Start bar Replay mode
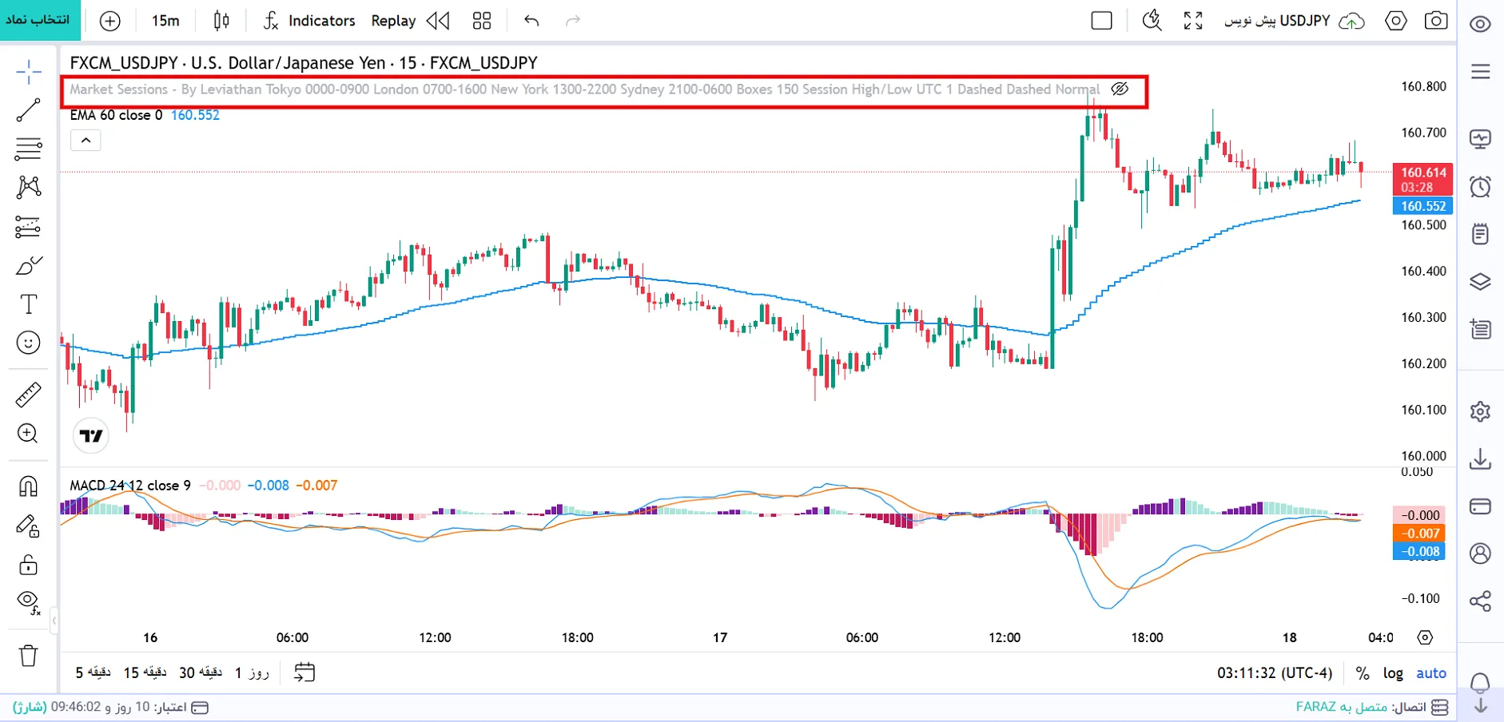 [393, 21]
